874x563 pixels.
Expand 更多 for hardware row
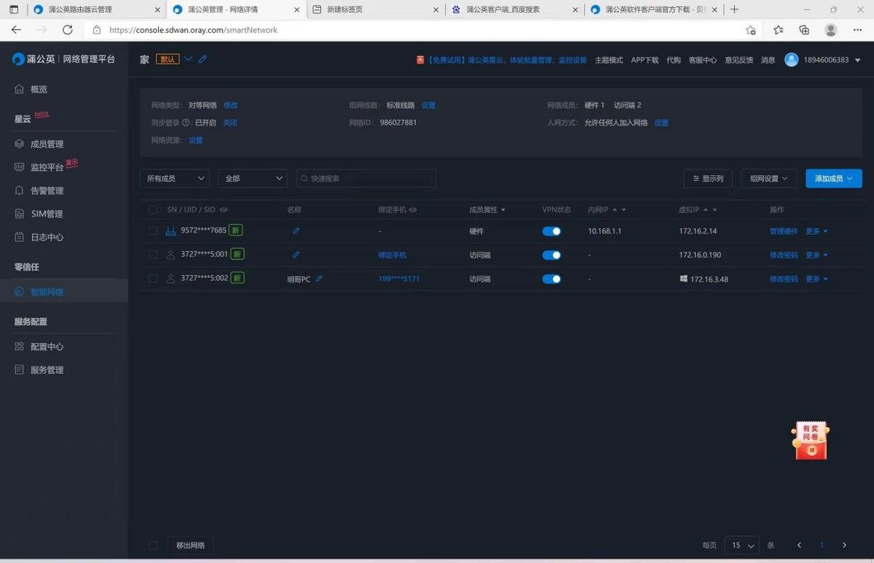coord(816,231)
